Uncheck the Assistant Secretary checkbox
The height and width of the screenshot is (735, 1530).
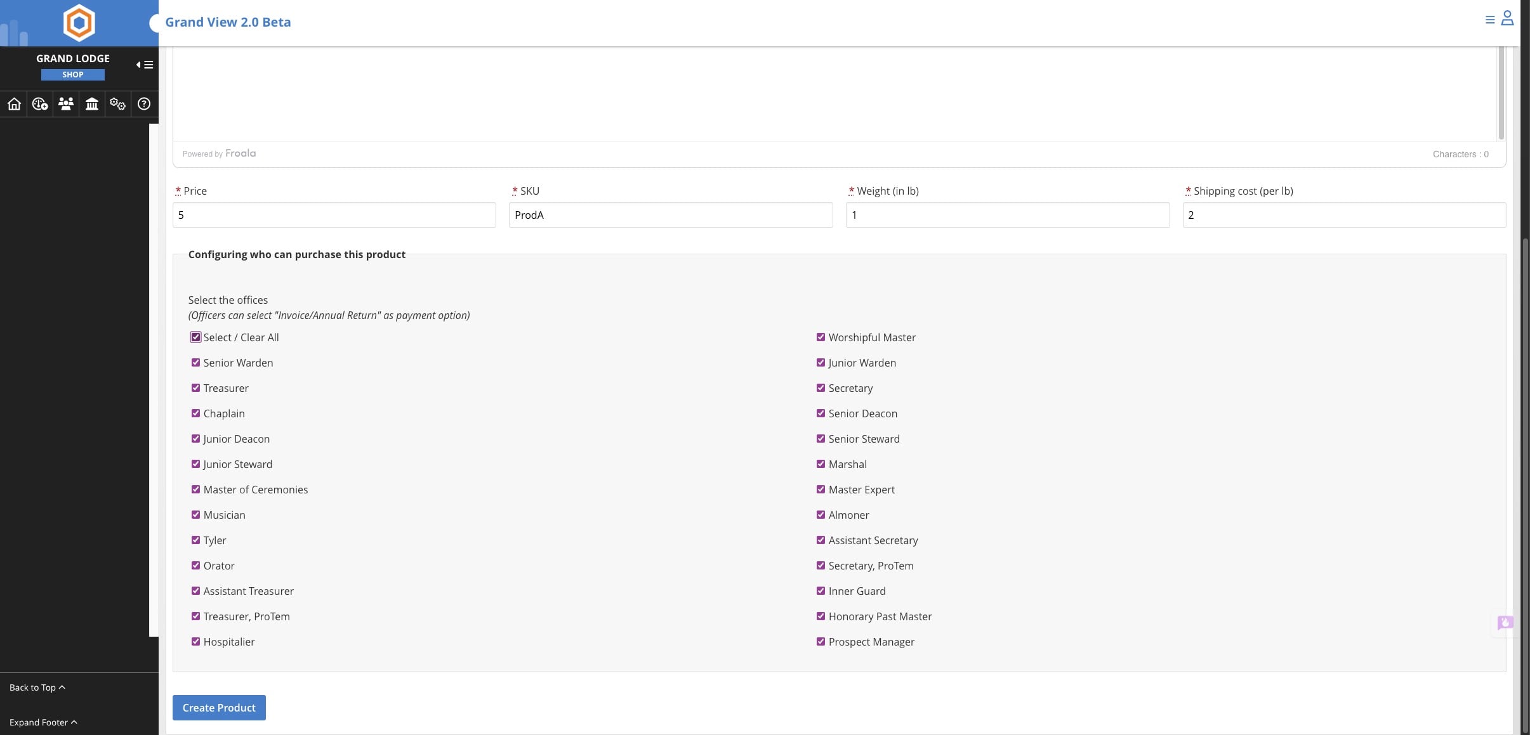[x=821, y=540]
